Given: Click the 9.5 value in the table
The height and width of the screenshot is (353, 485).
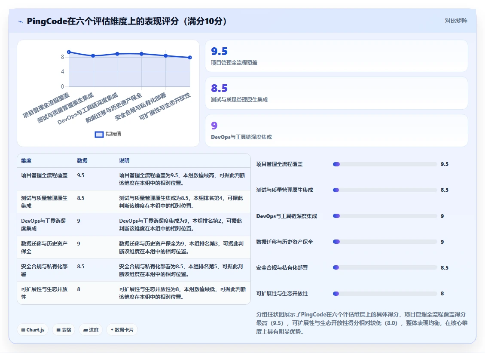Looking at the screenshot, I should [x=81, y=175].
